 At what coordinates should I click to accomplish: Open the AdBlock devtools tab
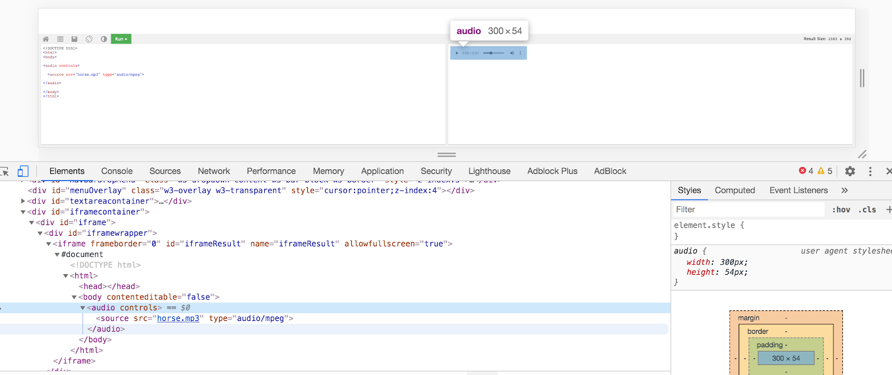[x=610, y=171]
